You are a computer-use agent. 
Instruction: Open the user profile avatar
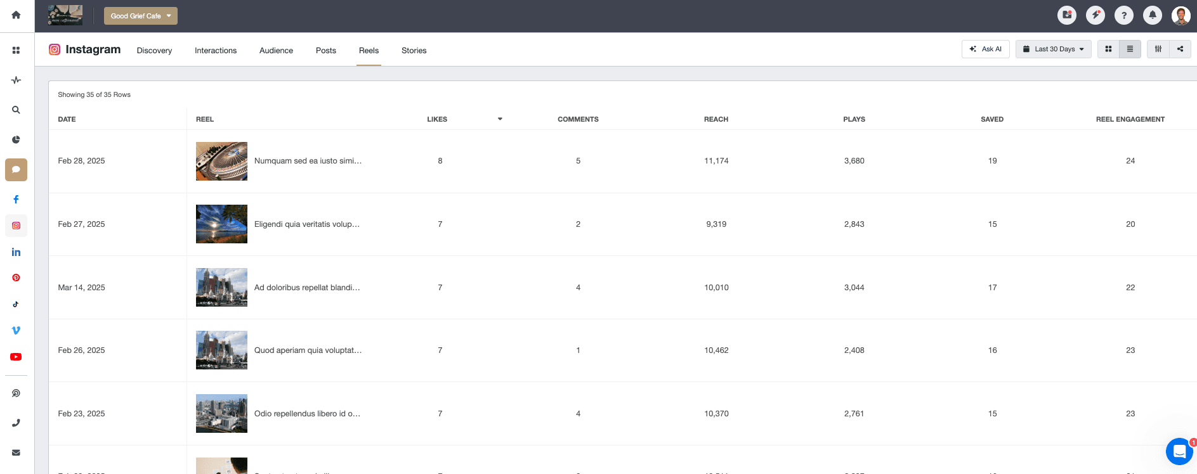point(1181,15)
